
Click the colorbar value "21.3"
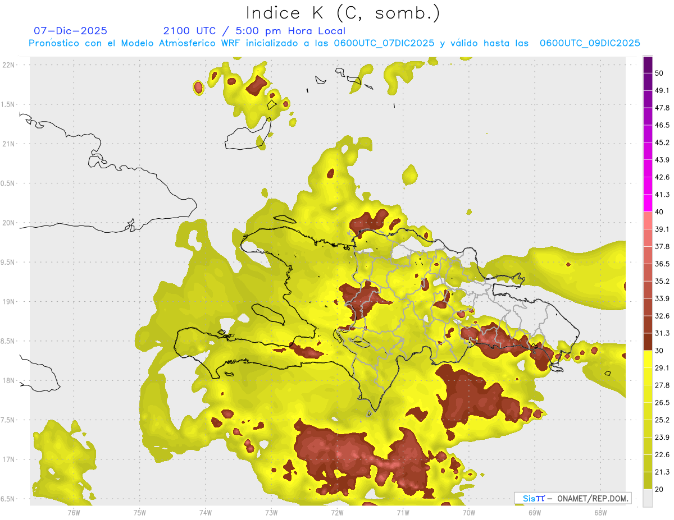pyautogui.click(x=662, y=472)
